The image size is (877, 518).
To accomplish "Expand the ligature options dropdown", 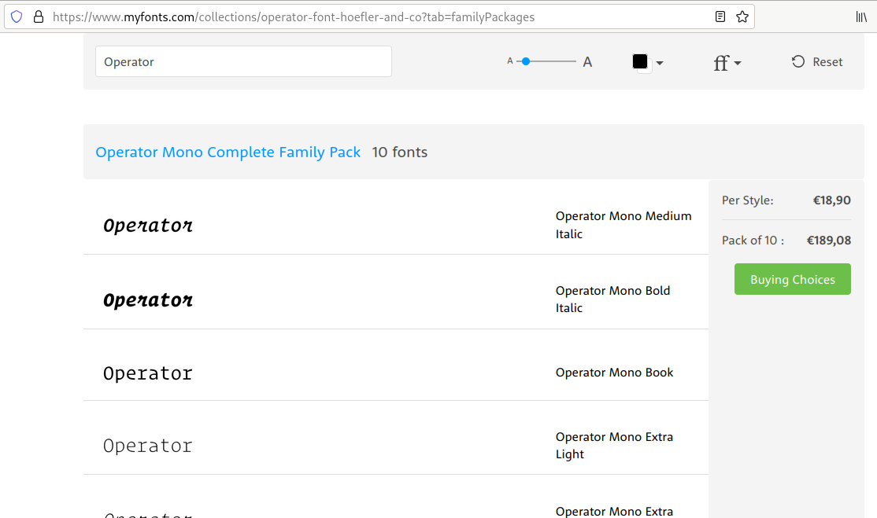I will pyautogui.click(x=736, y=63).
